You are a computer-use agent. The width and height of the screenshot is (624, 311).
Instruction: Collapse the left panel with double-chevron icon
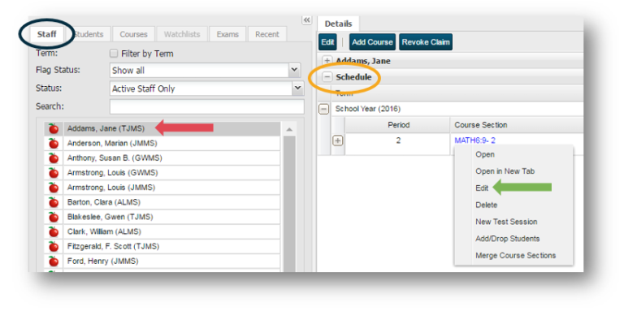click(307, 19)
